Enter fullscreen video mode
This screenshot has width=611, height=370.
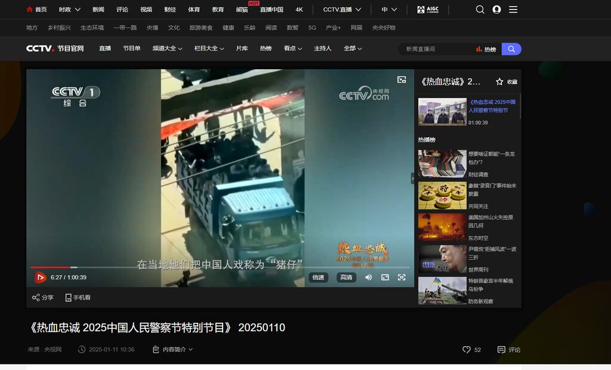[x=402, y=277]
